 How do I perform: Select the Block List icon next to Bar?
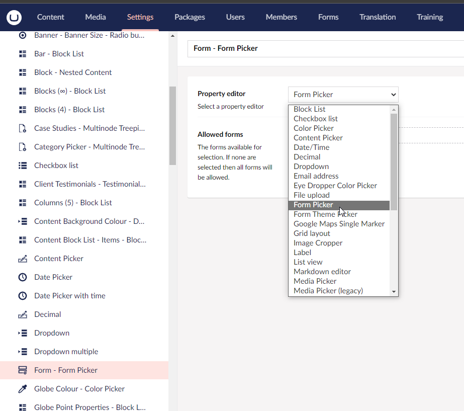point(22,53)
